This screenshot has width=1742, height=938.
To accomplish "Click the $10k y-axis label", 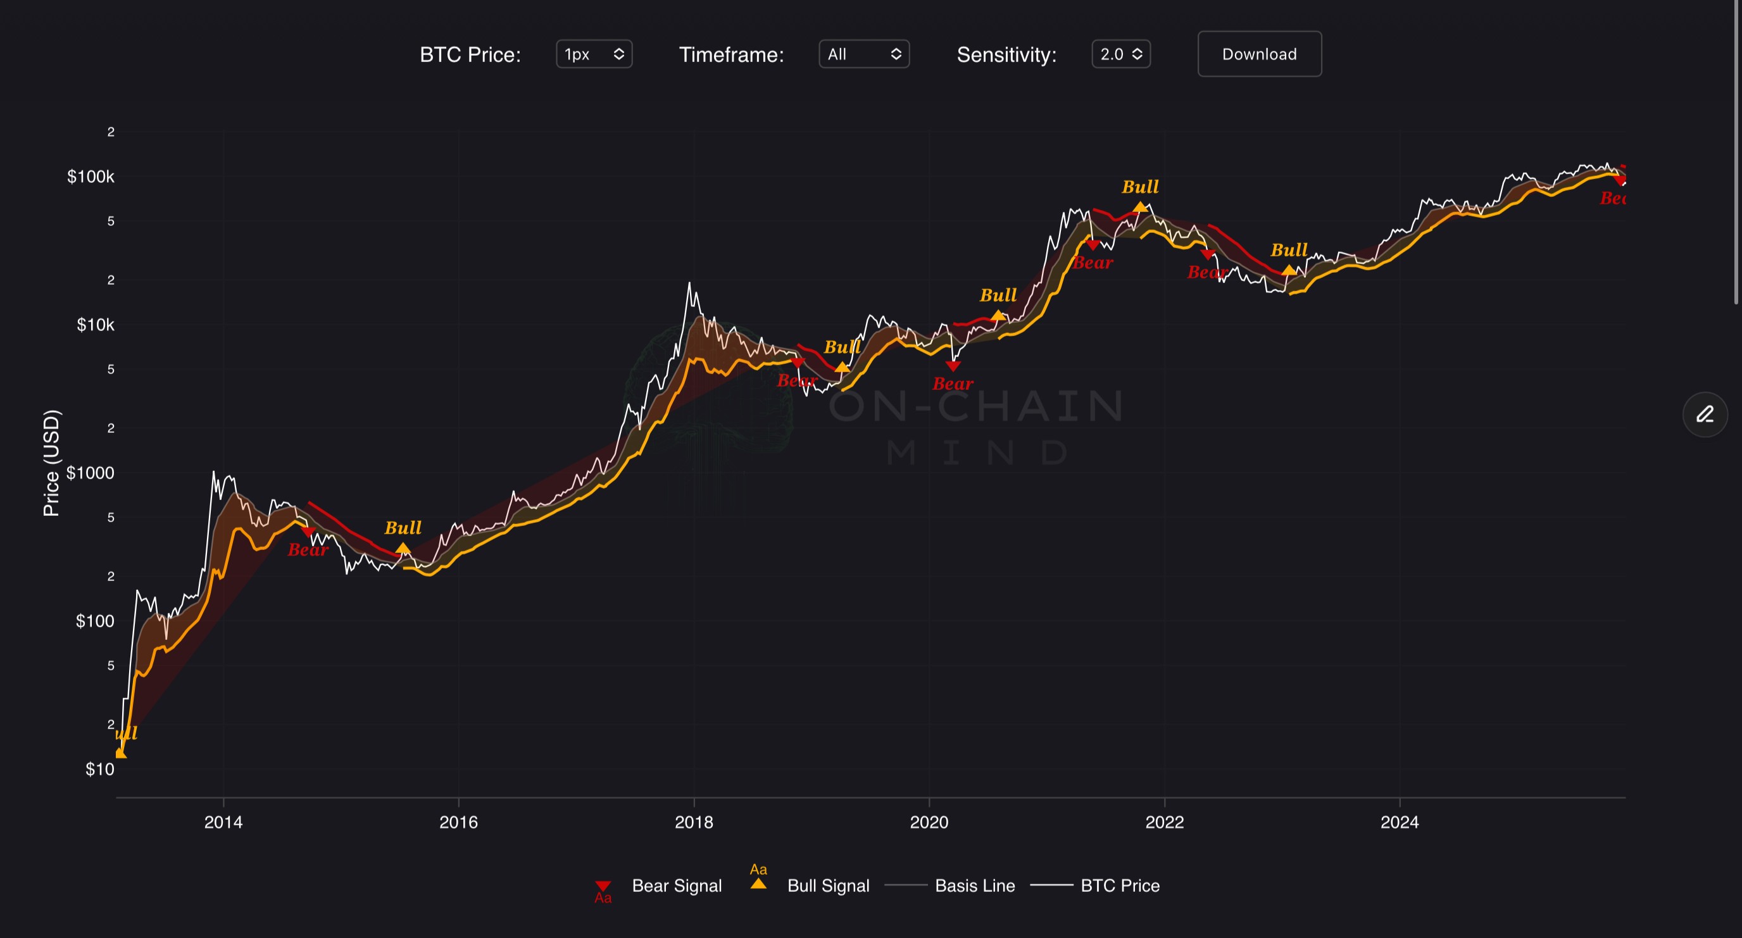I will click(x=96, y=325).
